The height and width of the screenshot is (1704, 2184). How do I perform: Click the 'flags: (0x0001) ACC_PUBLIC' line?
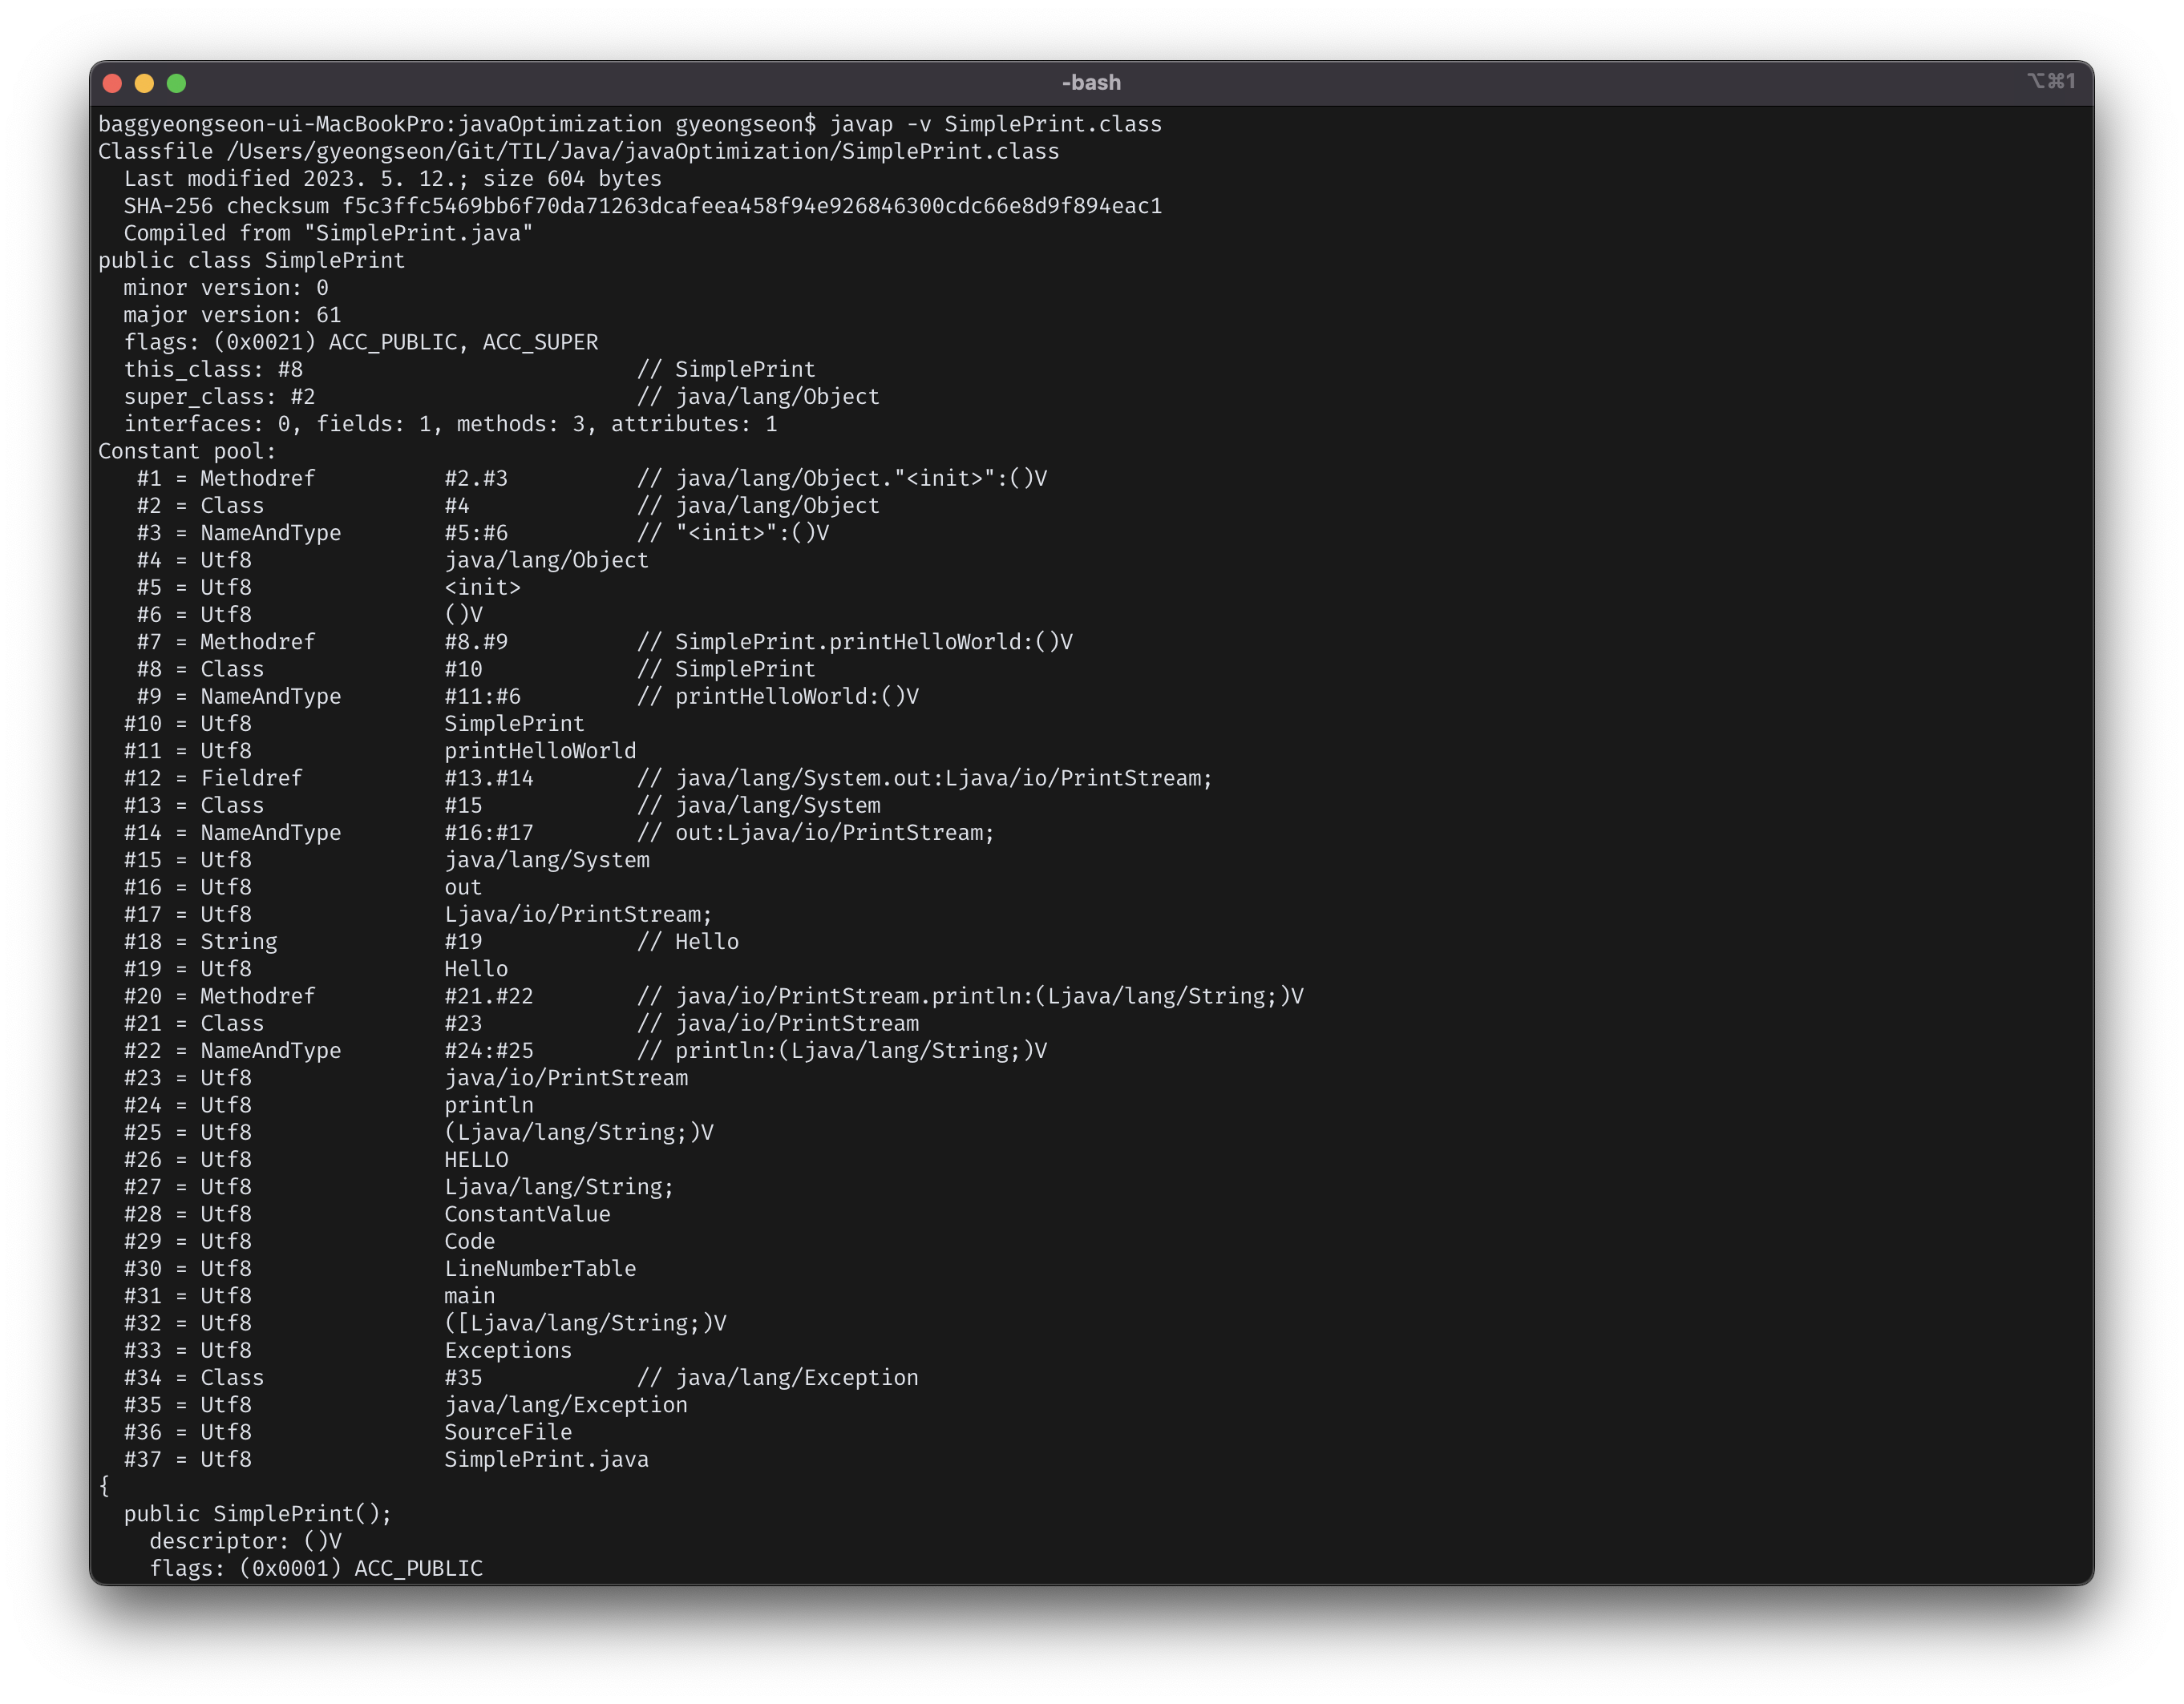click(x=316, y=1568)
